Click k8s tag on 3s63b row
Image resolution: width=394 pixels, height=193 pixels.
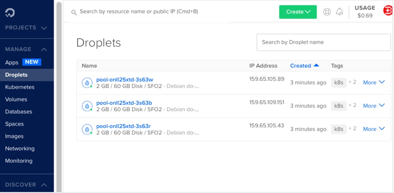339,106
